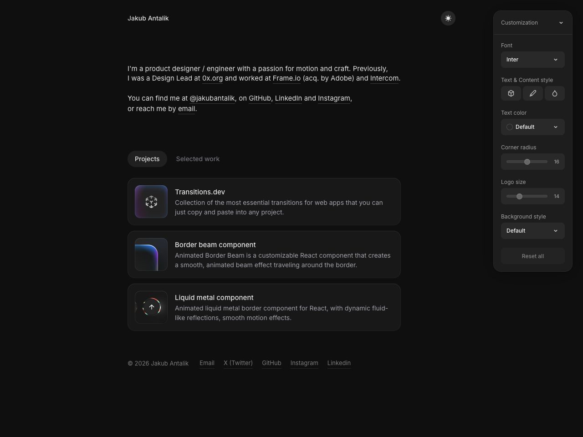Click the Logo size value 14
583x437 pixels.
coord(557,196)
